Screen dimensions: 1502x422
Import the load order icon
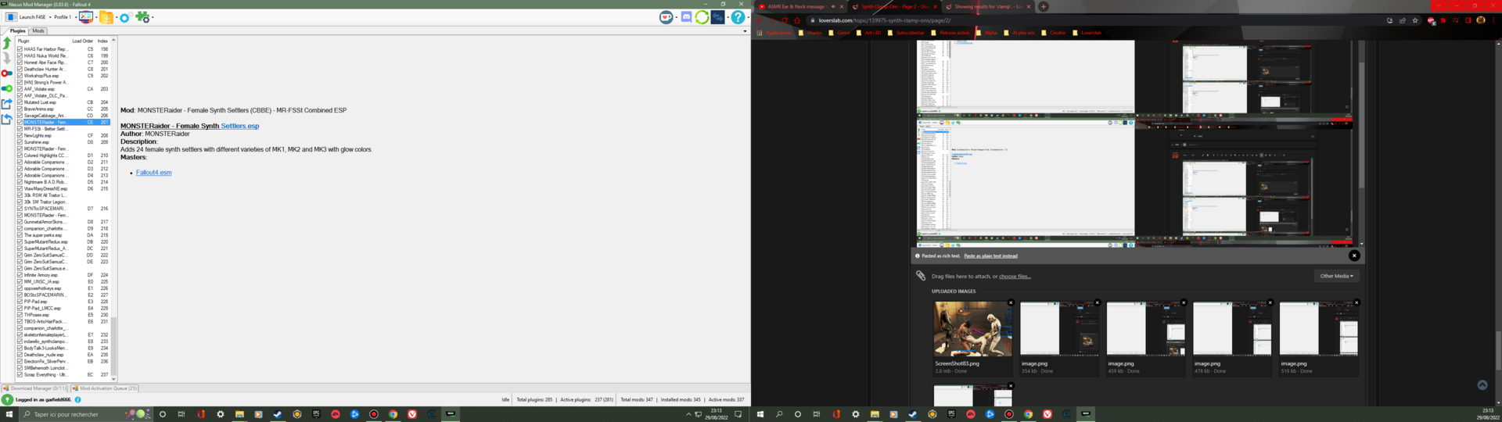pos(7,119)
